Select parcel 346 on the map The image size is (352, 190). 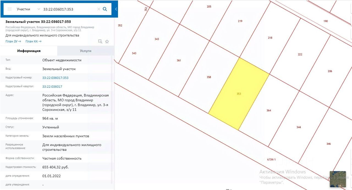[329, 144]
